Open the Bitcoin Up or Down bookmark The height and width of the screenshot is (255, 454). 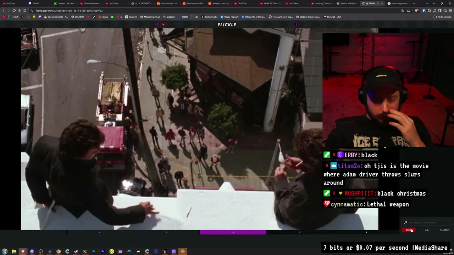click(253, 17)
